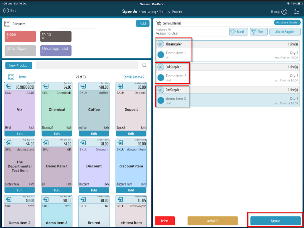Focus the product search field
This screenshot has height=228, width=304.
[x=87, y=65]
